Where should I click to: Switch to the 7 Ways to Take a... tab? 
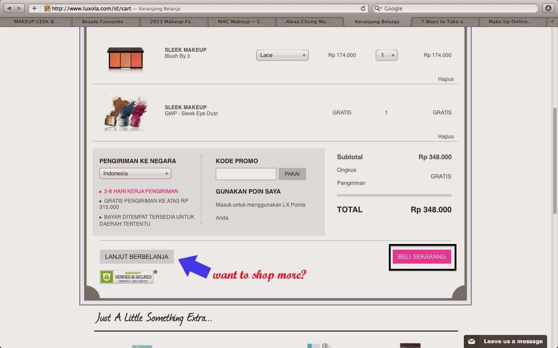coord(444,21)
